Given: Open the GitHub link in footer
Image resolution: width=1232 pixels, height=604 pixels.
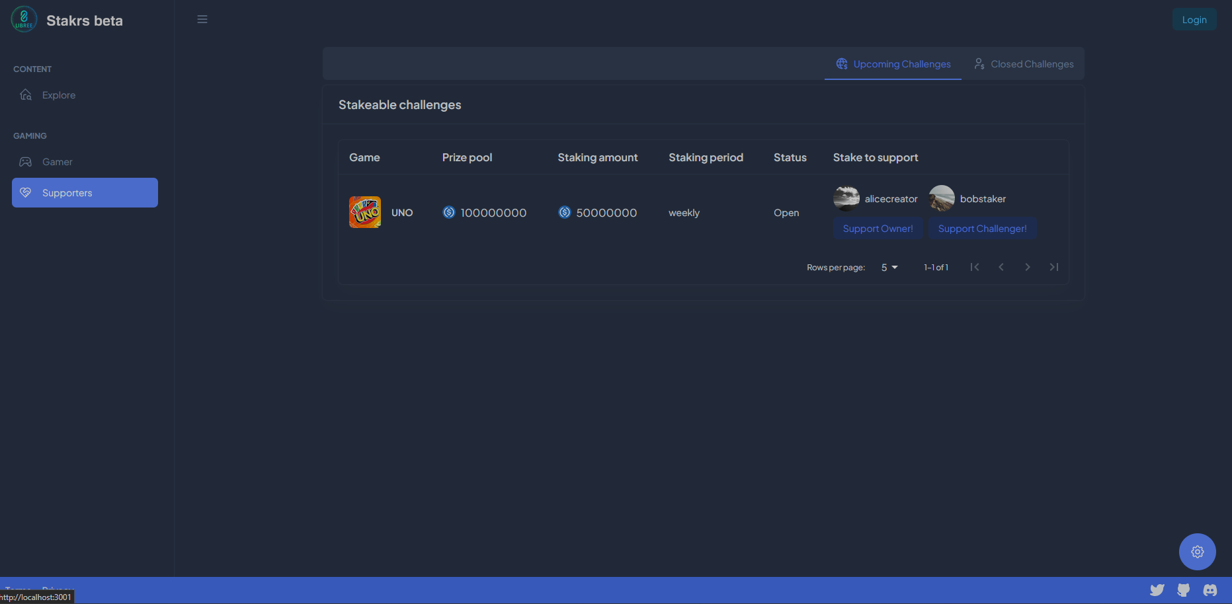Looking at the screenshot, I should [x=1184, y=590].
